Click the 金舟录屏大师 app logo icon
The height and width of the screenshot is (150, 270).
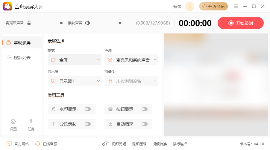point(7,7)
